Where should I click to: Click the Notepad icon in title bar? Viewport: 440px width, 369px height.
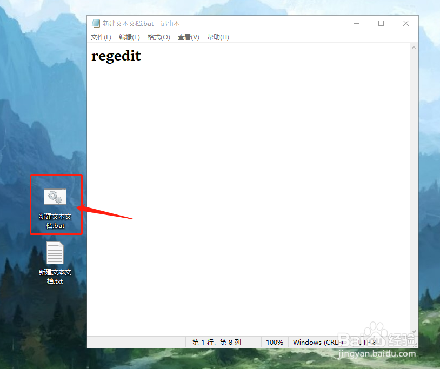click(96, 23)
